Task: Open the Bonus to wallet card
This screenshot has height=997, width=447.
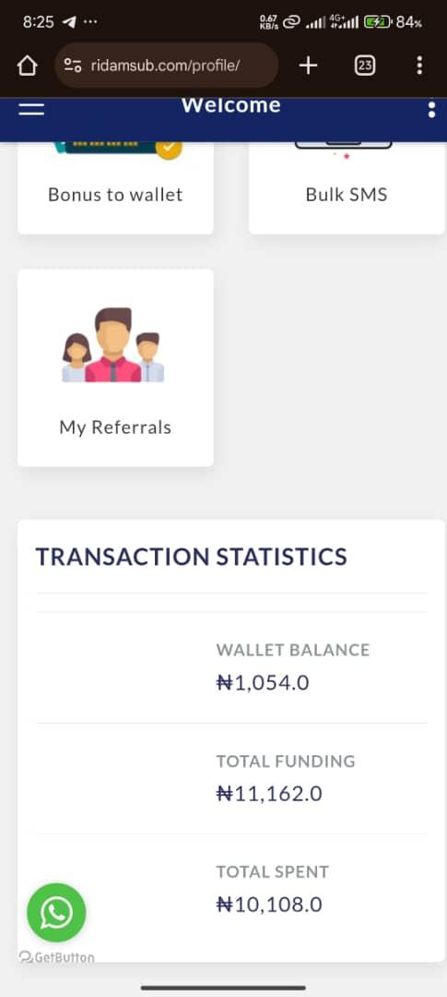Action: pyautogui.click(x=115, y=187)
